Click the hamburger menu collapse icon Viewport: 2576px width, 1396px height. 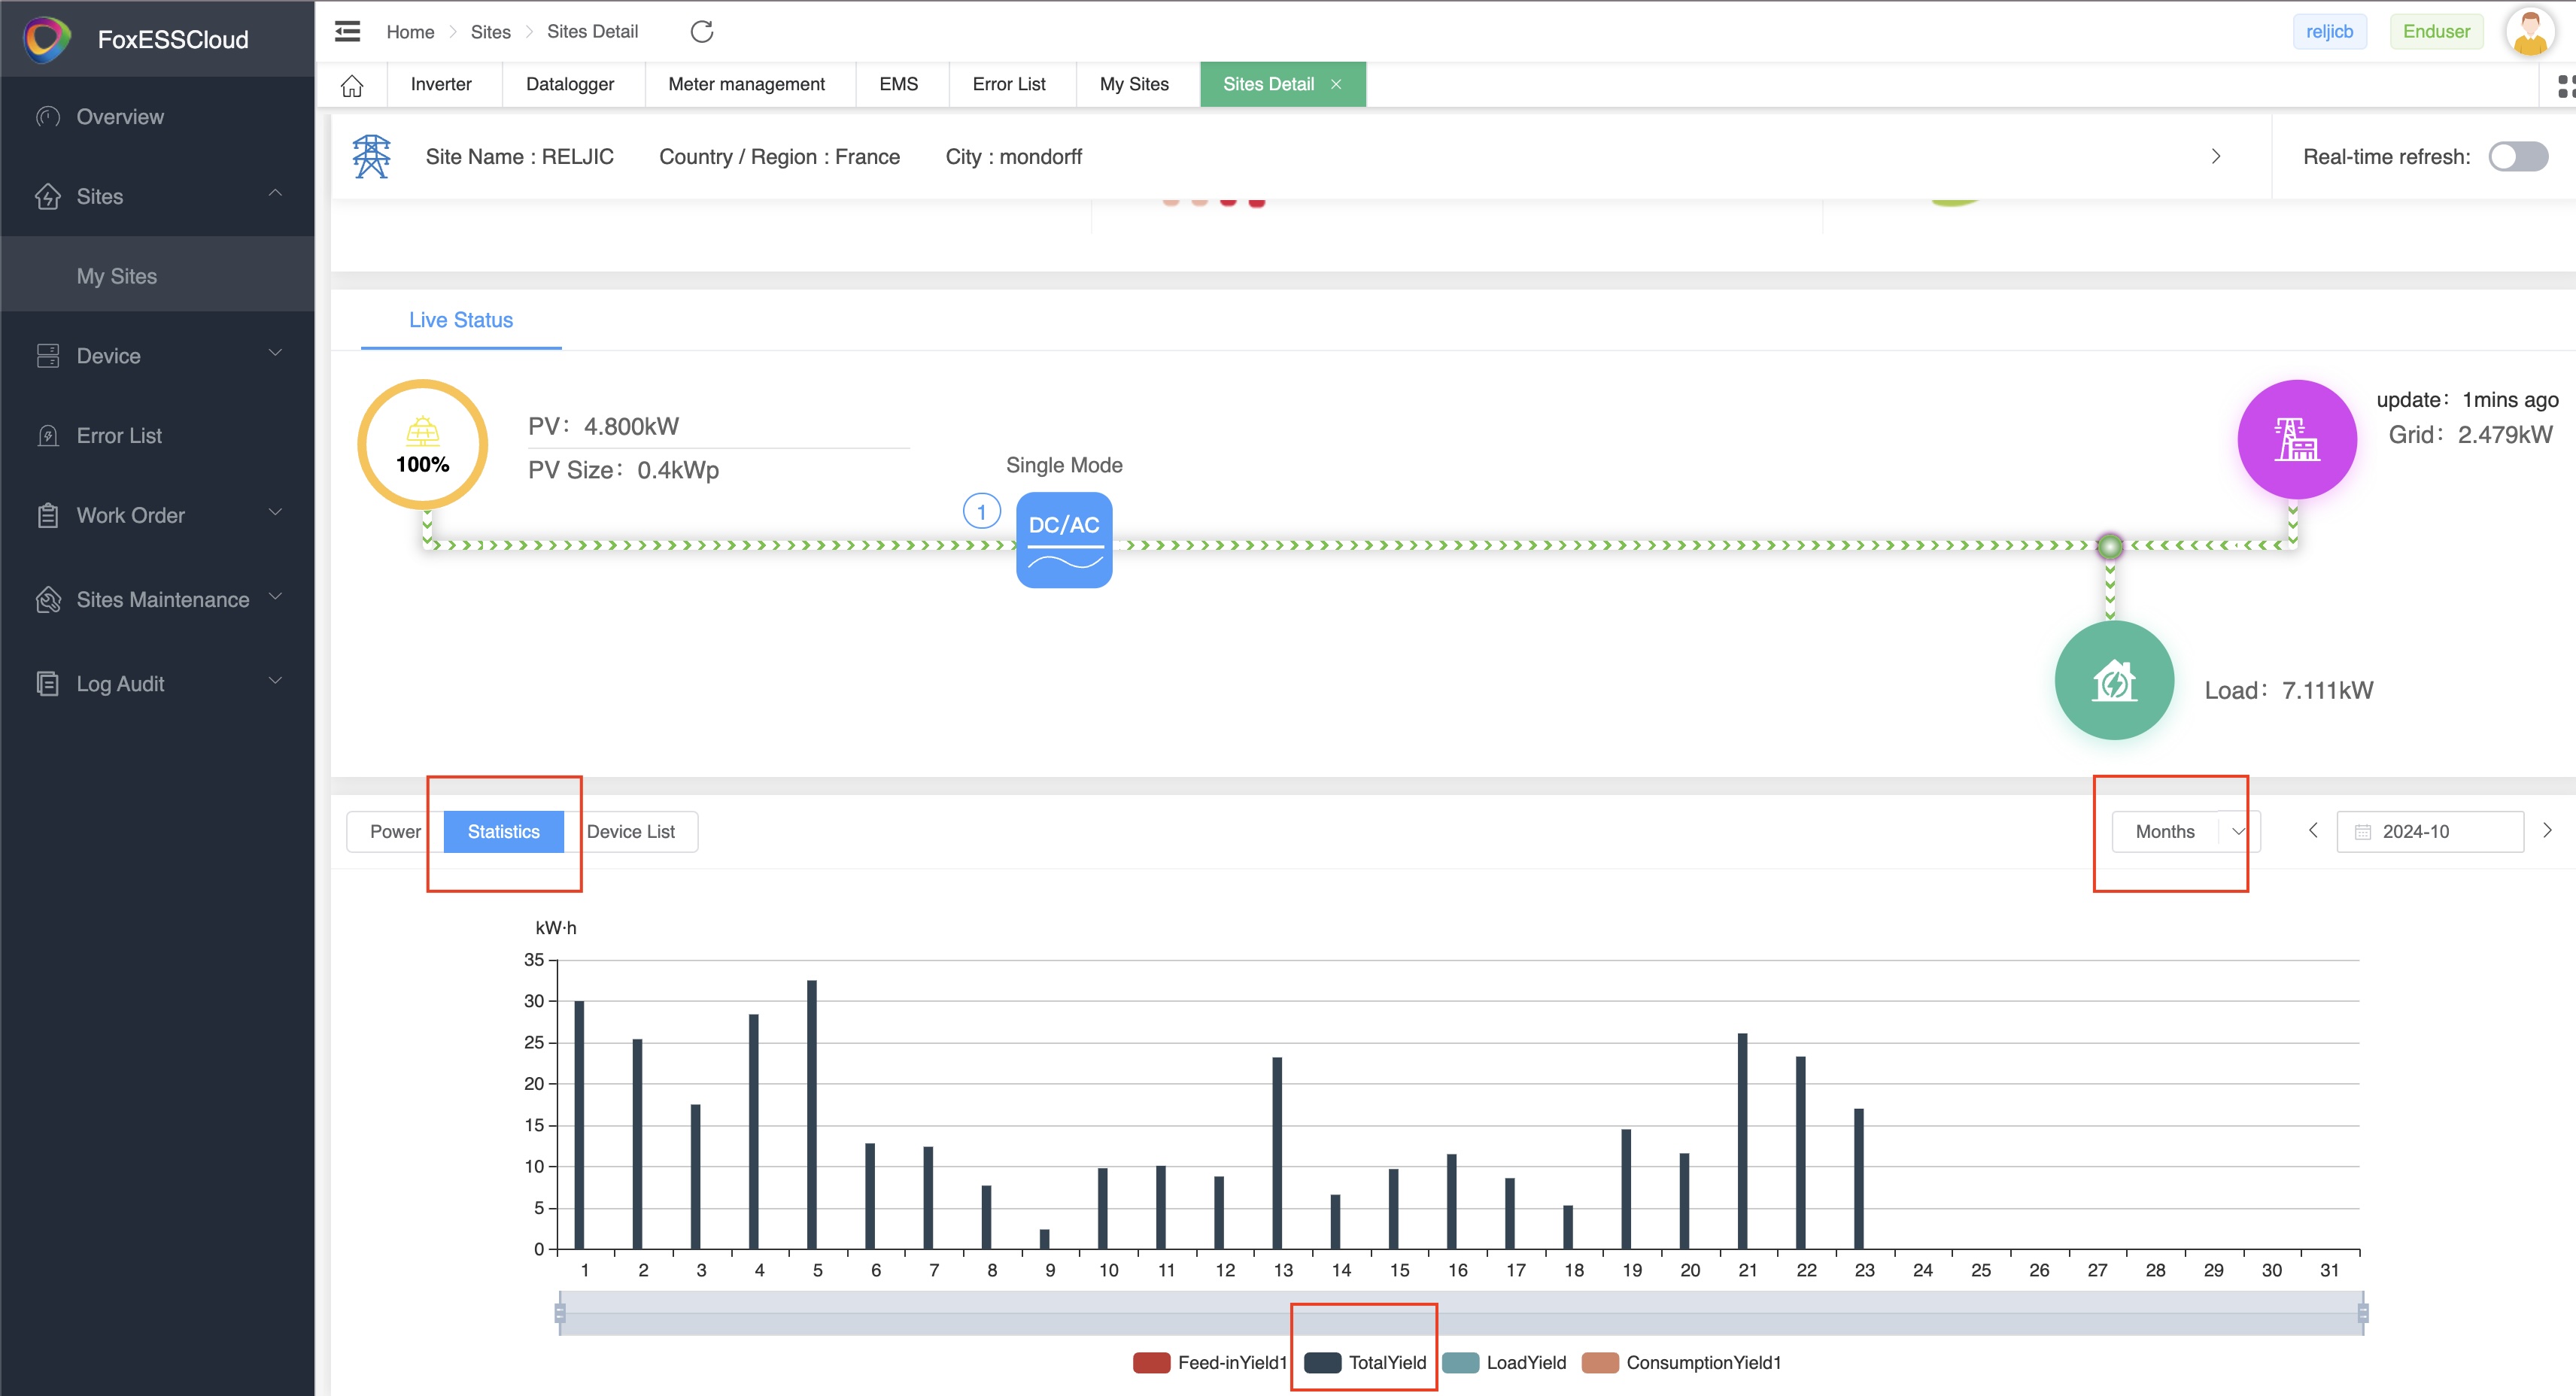(347, 31)
